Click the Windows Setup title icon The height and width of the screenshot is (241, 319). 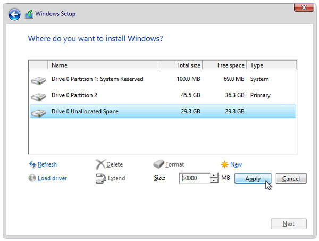tap(29, 14)
